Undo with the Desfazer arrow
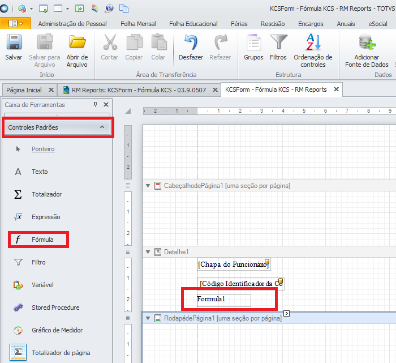This screenshot has height=363, width=396. (x=191, y=42)
